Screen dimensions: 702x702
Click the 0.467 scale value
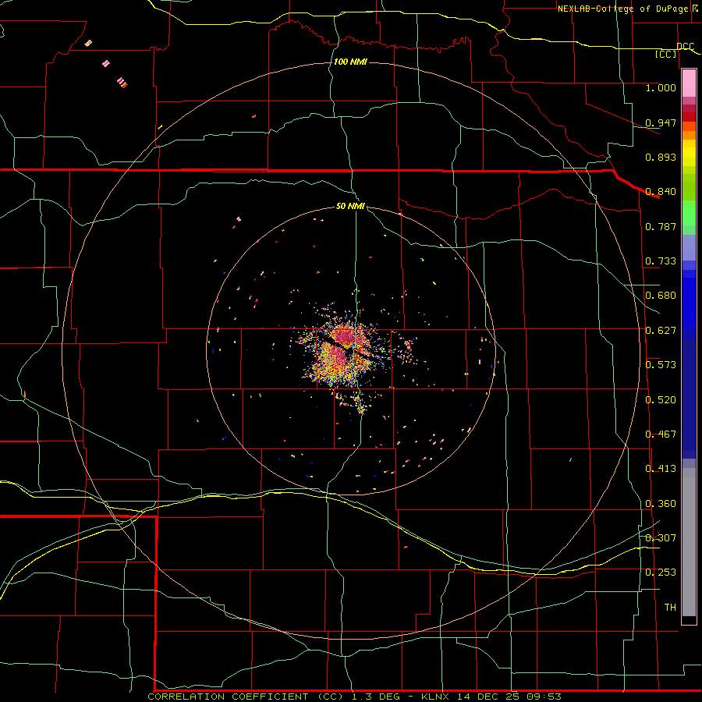tap(661, 434)
